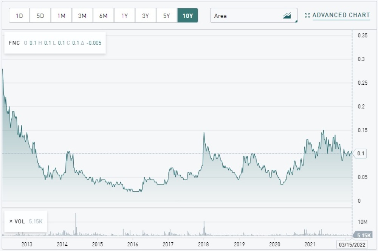Image resolution: width=378 pixels, height=251 pixels.
Task: Click the FNC ticker label
Action: tap(14, 43)
